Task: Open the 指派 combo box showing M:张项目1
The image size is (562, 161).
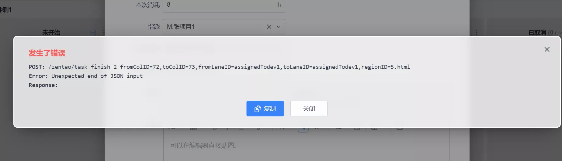Action: pos(224,27)
